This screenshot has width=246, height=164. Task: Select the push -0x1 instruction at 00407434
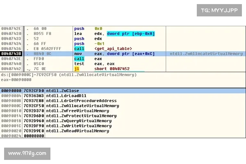coord(123,43)
